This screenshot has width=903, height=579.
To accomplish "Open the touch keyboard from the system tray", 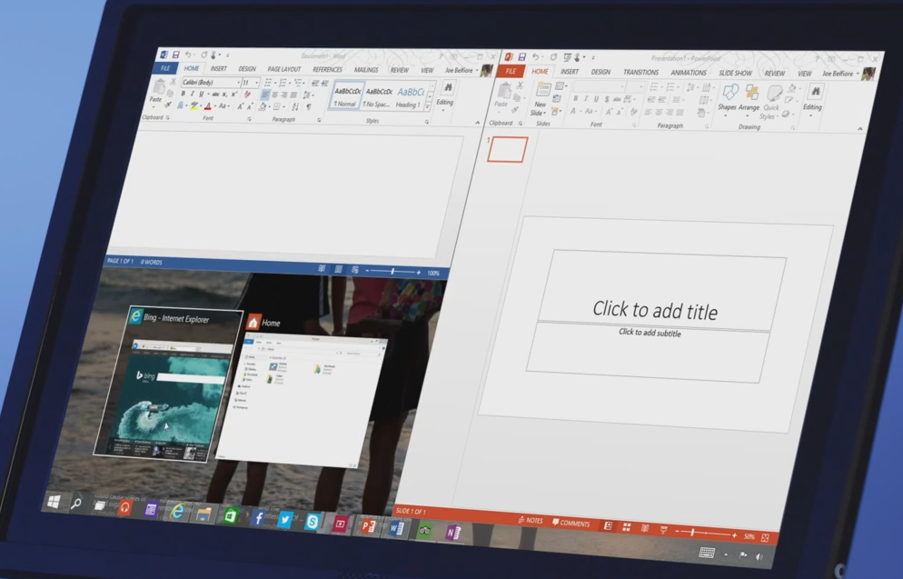I will [707, 553].
